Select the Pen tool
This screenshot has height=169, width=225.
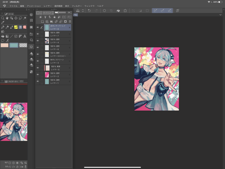3,27
